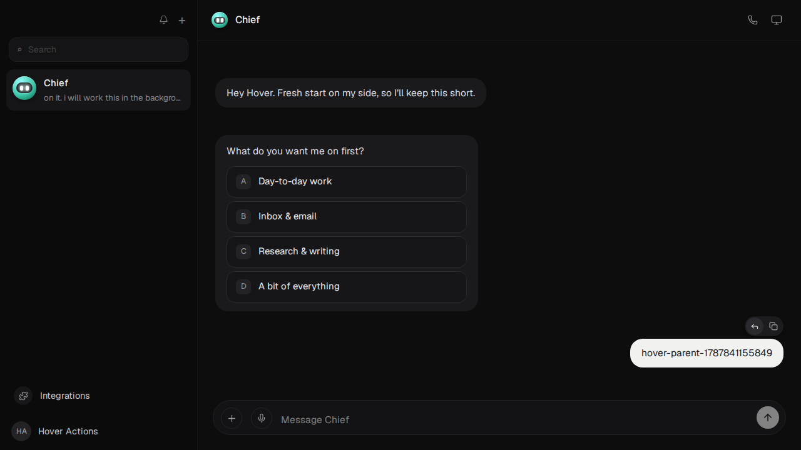801x450 pixels.
Task: Open Hover Actions profile menu
Action: 55,431
